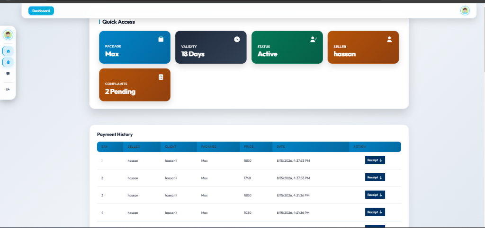Open the chat bubble icon in the sidebar
Screen dimensions: 485x228
[x=8, y=74]
